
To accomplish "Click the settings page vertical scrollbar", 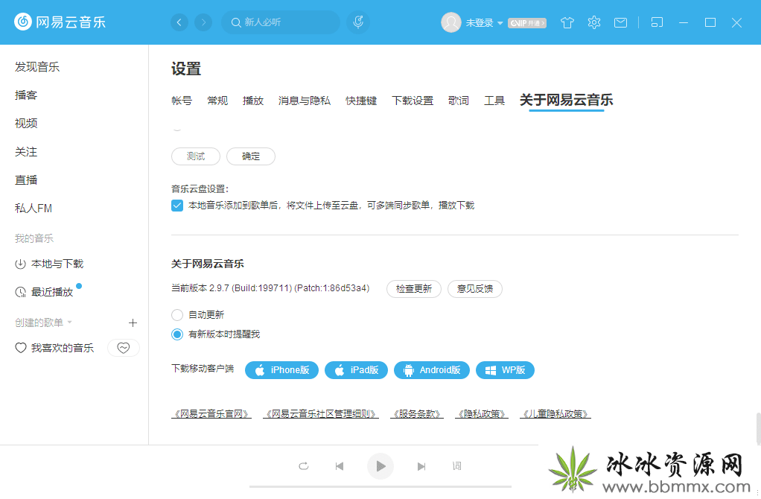I will 758,429.
